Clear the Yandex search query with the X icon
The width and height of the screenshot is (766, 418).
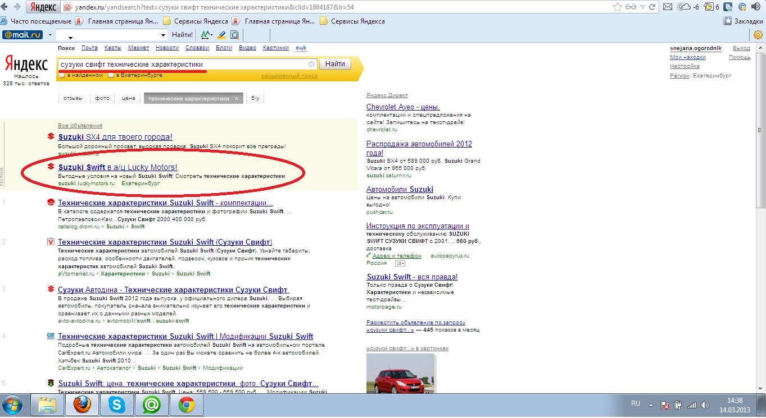[312, 64]
